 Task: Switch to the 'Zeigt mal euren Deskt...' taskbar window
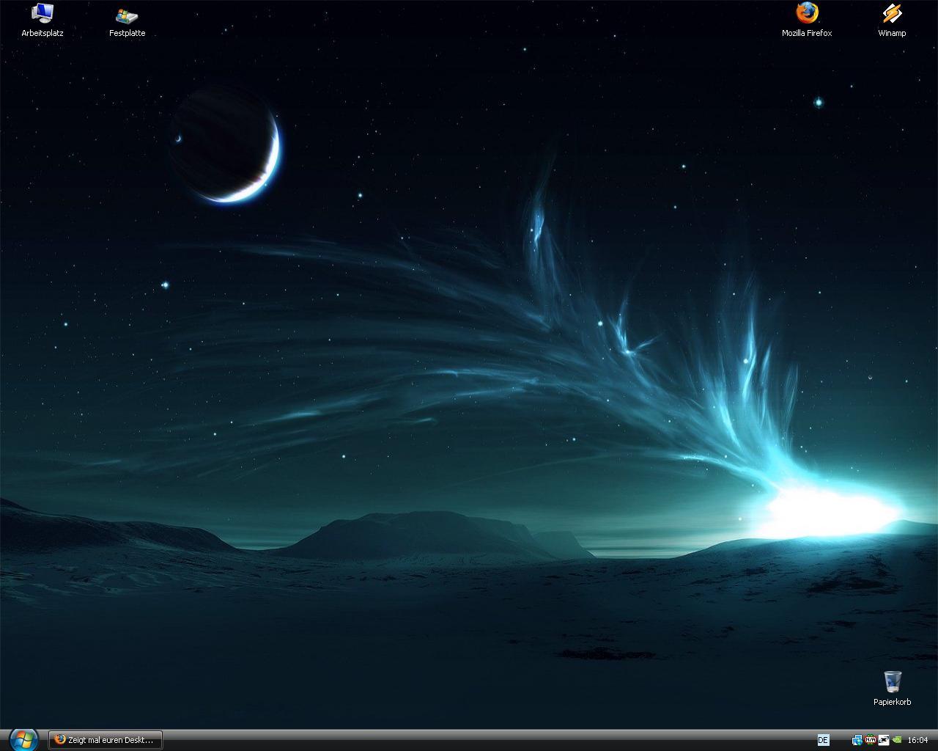pos(106,740)
